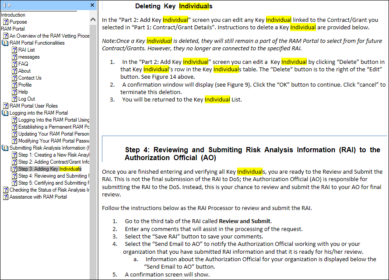This screenshot has height=280, width=389.
Task: Open Step 4: Reviewing and Submitting topic
Action: click(x=53, y=176)
